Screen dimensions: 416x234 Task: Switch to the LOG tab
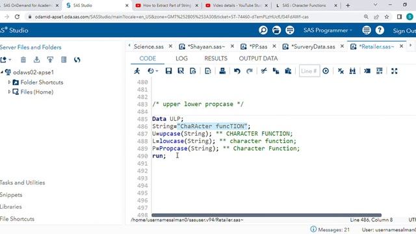point(181,58)
